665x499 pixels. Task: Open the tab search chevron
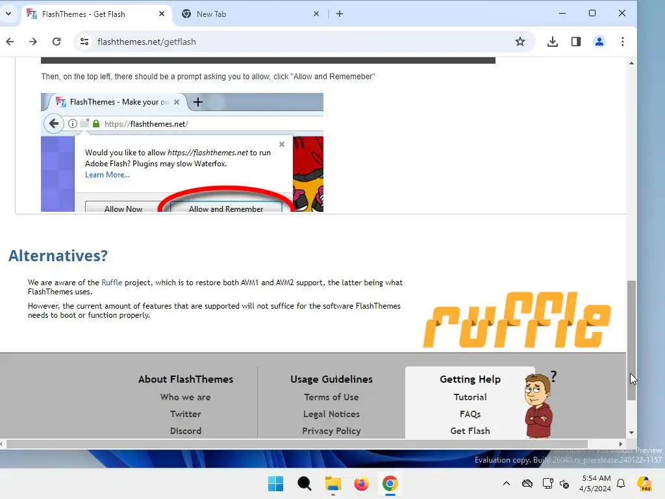pyautogui.click(x=8, y=14)
